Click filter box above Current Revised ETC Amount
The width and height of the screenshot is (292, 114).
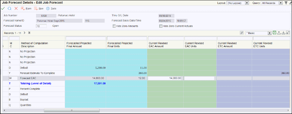(x=234, y=38)
